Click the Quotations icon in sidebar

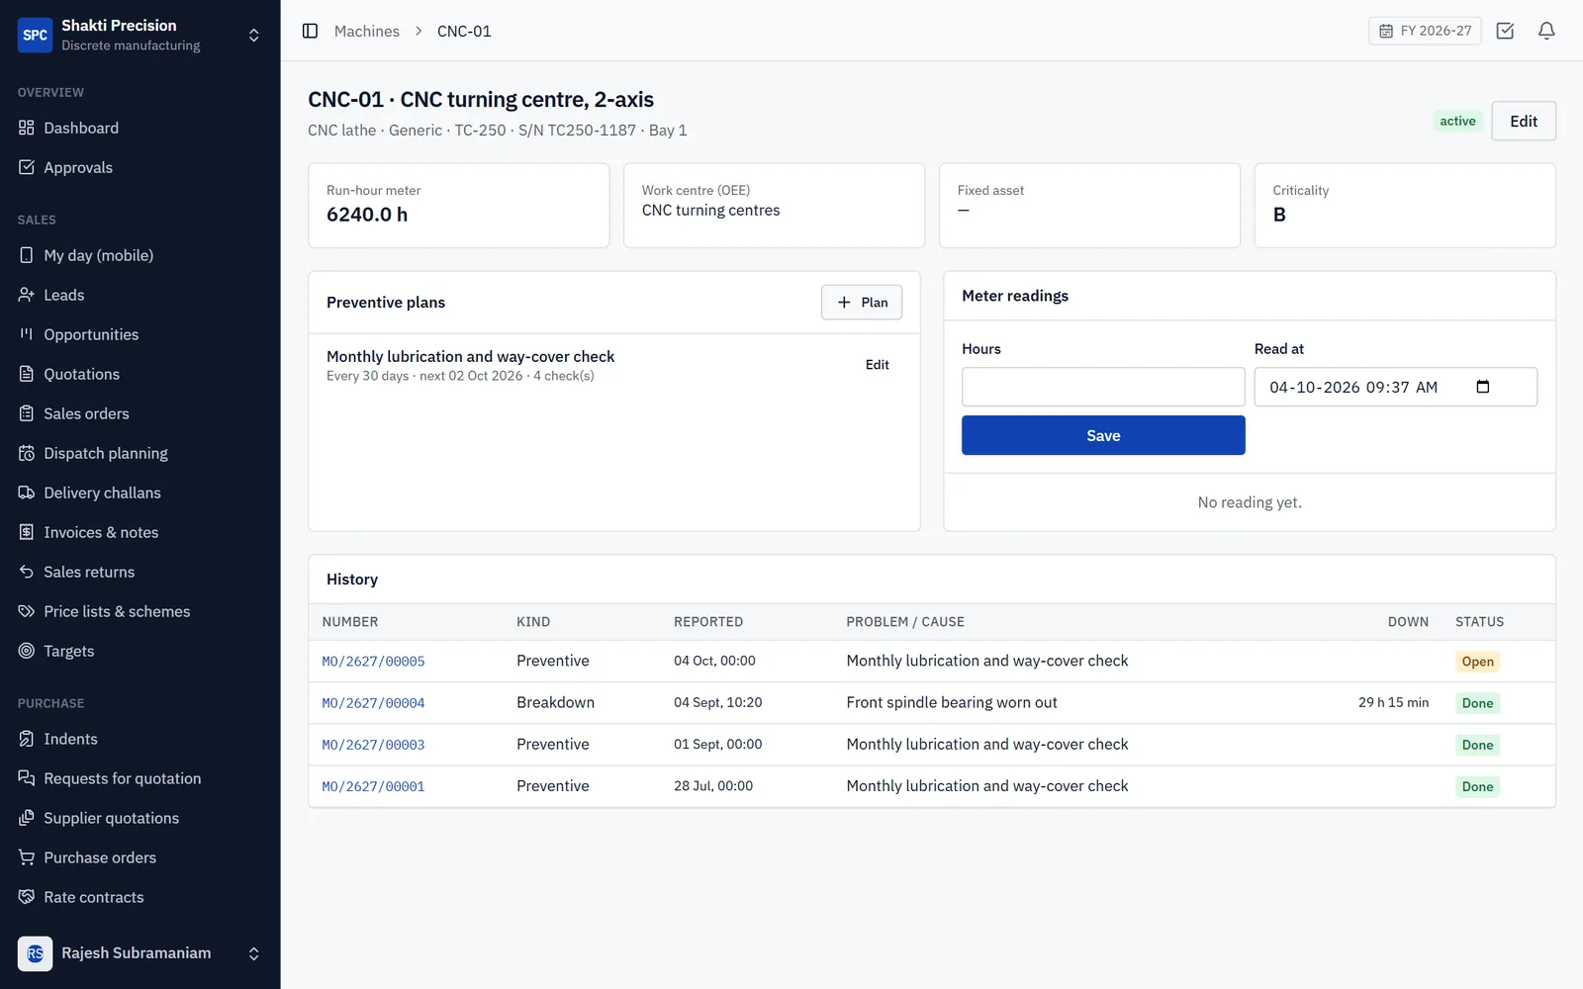pyautogui.click(x=27, y=374)
